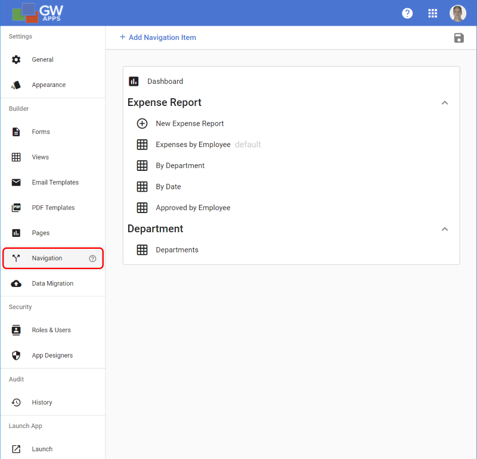This screenshot has width=477, height=459.
Task: Open the apps grid launcher icon
Action: [433, 13]
